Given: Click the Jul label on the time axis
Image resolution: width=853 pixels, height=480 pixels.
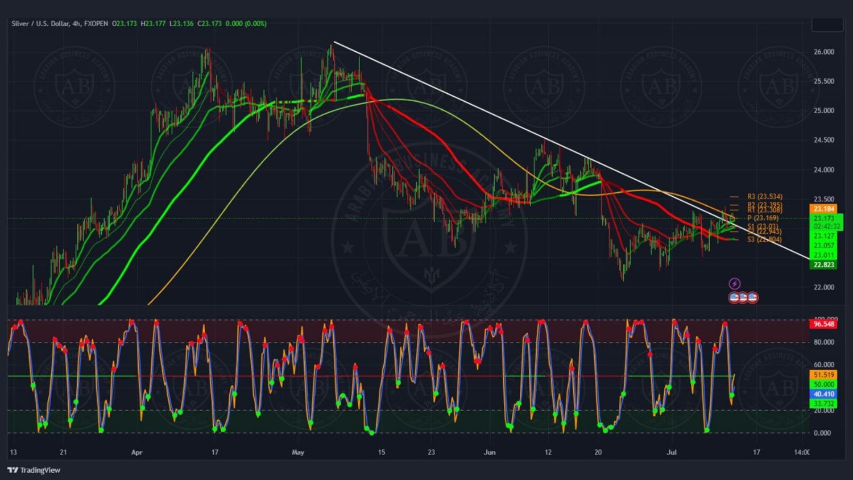Looking at the screenshot, I should coord(672,453).
